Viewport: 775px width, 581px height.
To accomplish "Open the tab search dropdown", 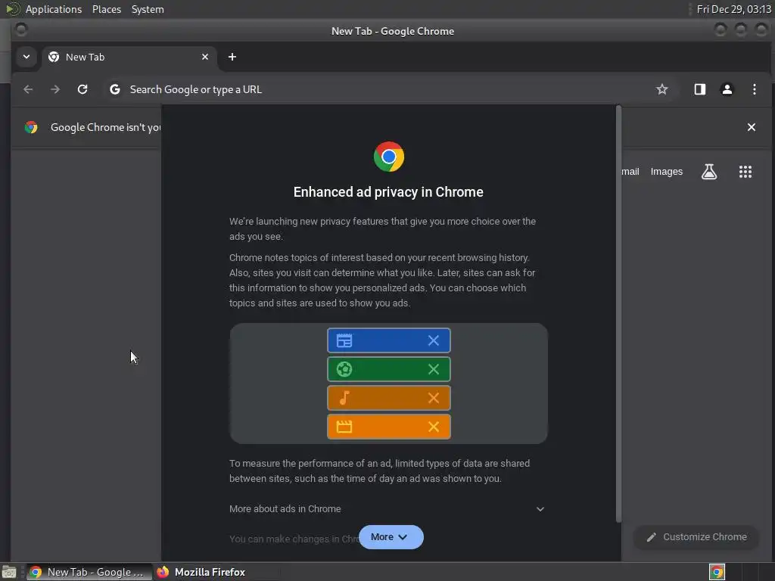I will click(x=26, y=57).
